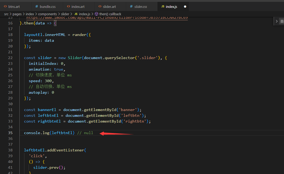This screenshot has width=284, height=174.
Task: Click the JS icon on the active index.js tab
Action: coord(163,6)
